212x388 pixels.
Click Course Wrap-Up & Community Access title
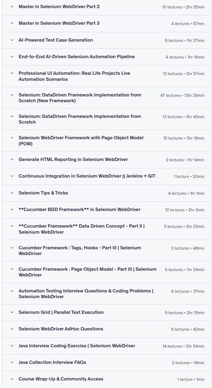click(x=61, y=379)
